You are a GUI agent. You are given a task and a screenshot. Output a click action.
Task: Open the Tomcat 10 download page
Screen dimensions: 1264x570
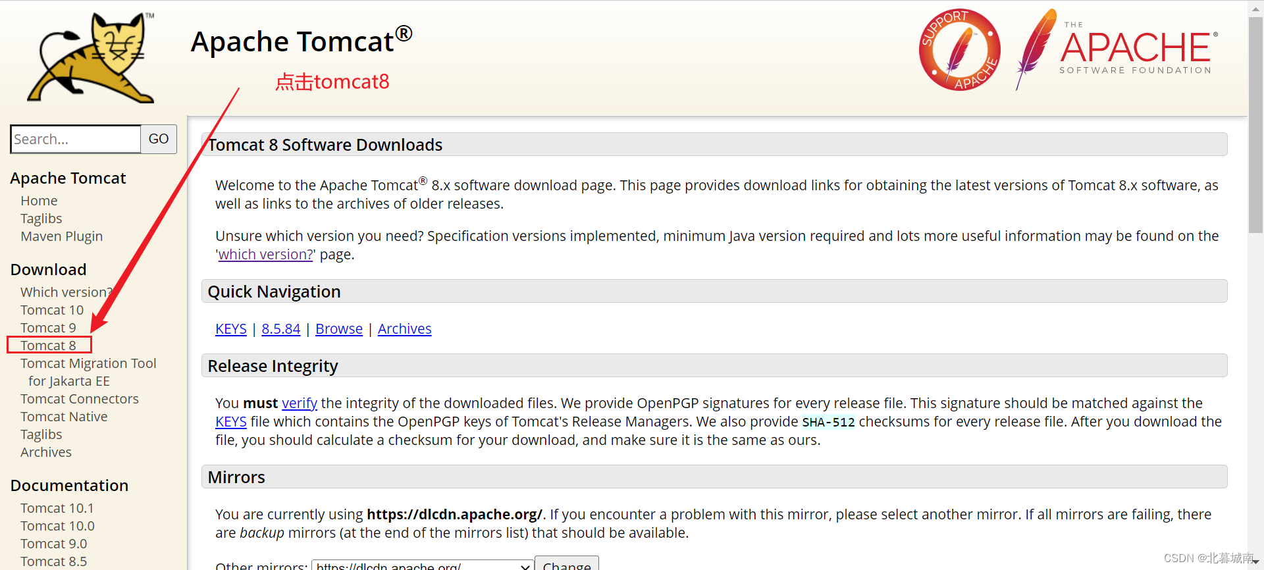pos(52,309)
